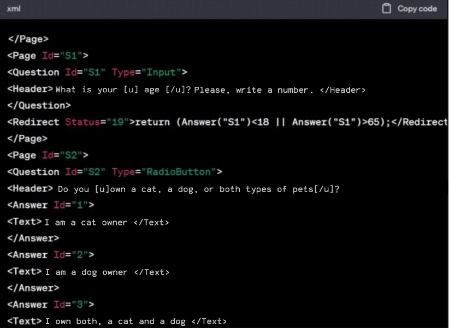Click the Answer Id="2" tag line
449x328 pixels.
tap(51, 255)
